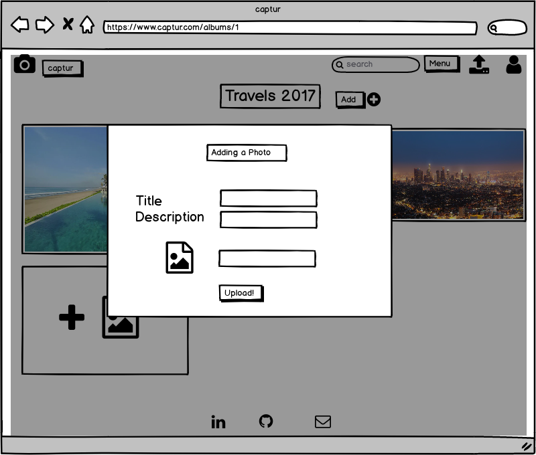The height and width of the screenshot is (455, 536).
Task: Stop page loading with the X icon
Action: click(68, 24)
